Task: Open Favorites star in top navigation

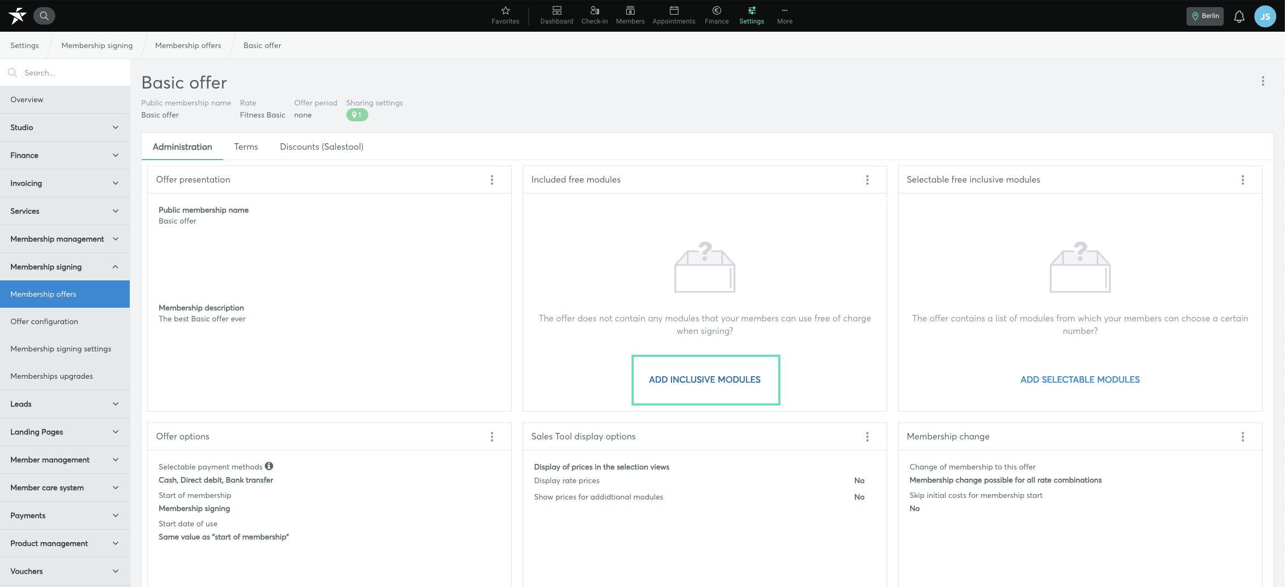Action: (505, 15)
